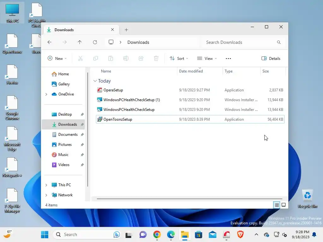The width and height of the screenshot is (323, 242).
Task: Open Brave browser from taskbar
Action: tap(240, 234)
